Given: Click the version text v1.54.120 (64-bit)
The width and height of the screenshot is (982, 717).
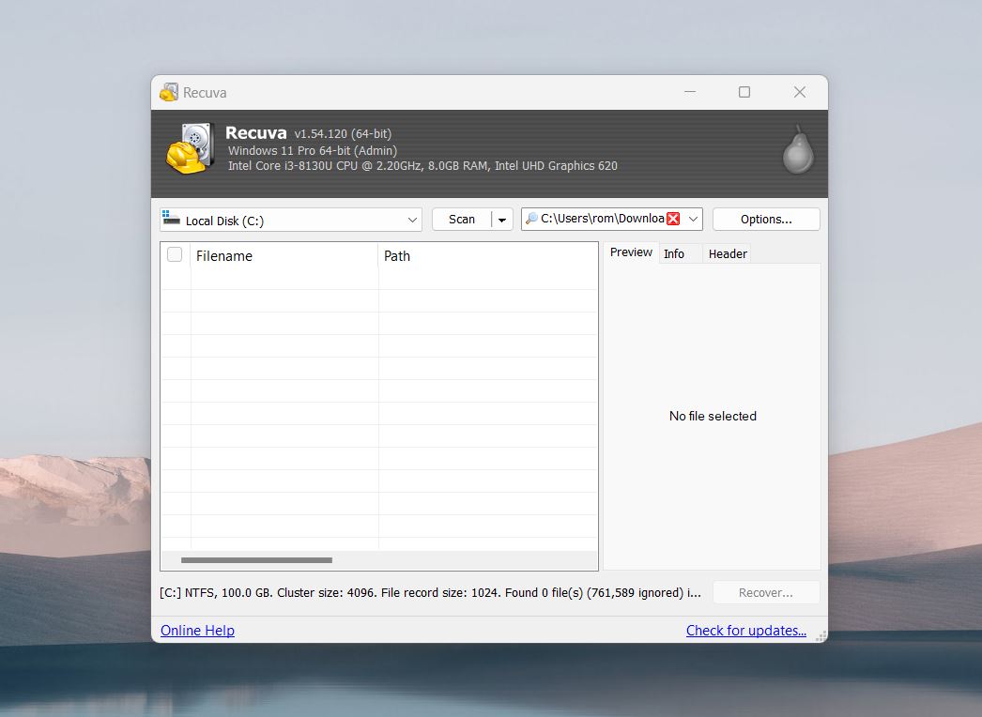Looking at the screenshot, I should tap(343, 134).
